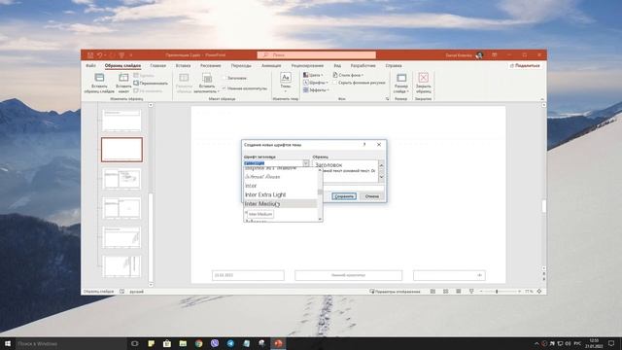Show hidden system tray icons chevron
The width and height of the screenshot is (622, 350).
(536, 343)
